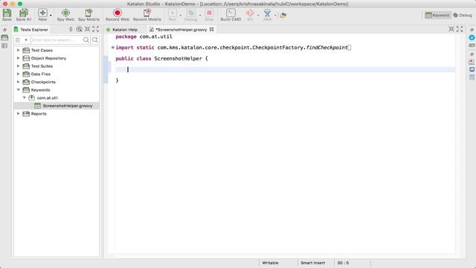Switch to the Debug perspective
Screen dimensions: 476x268
tap(463, 15)
